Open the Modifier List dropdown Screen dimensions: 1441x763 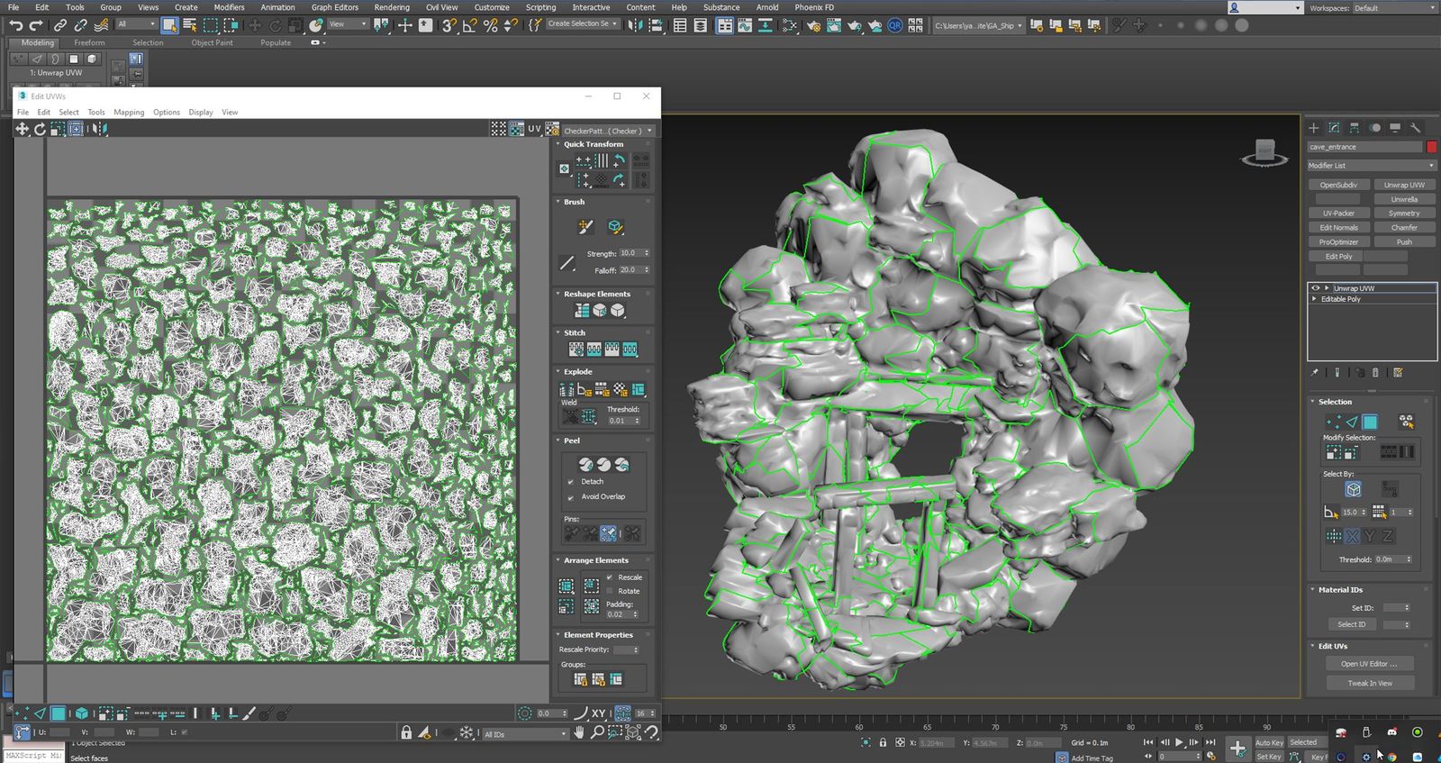(x=1371, y=166)
